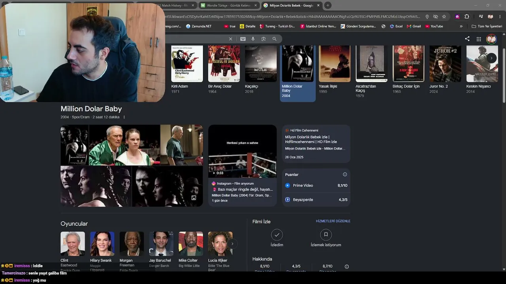This screenshot has width=506, height=284.
Task: Open the Hd Film Cehennemi result card
Action: click(316, 144)
